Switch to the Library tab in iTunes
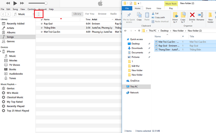 [77, 14]
